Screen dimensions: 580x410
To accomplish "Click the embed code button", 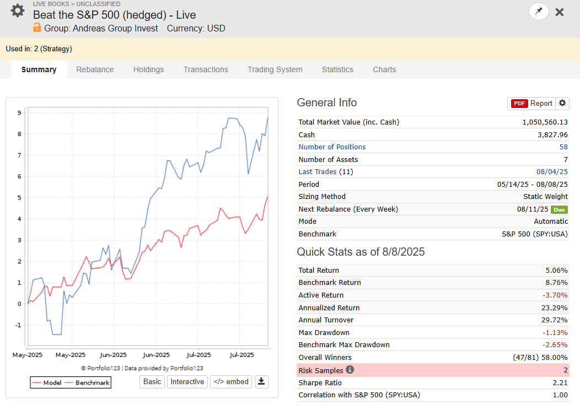I will tap(231, 381).
